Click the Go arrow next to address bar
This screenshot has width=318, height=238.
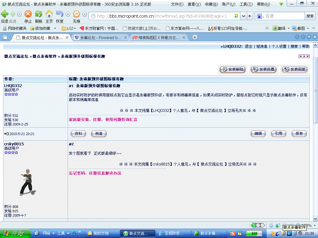[x=250, y=16]
